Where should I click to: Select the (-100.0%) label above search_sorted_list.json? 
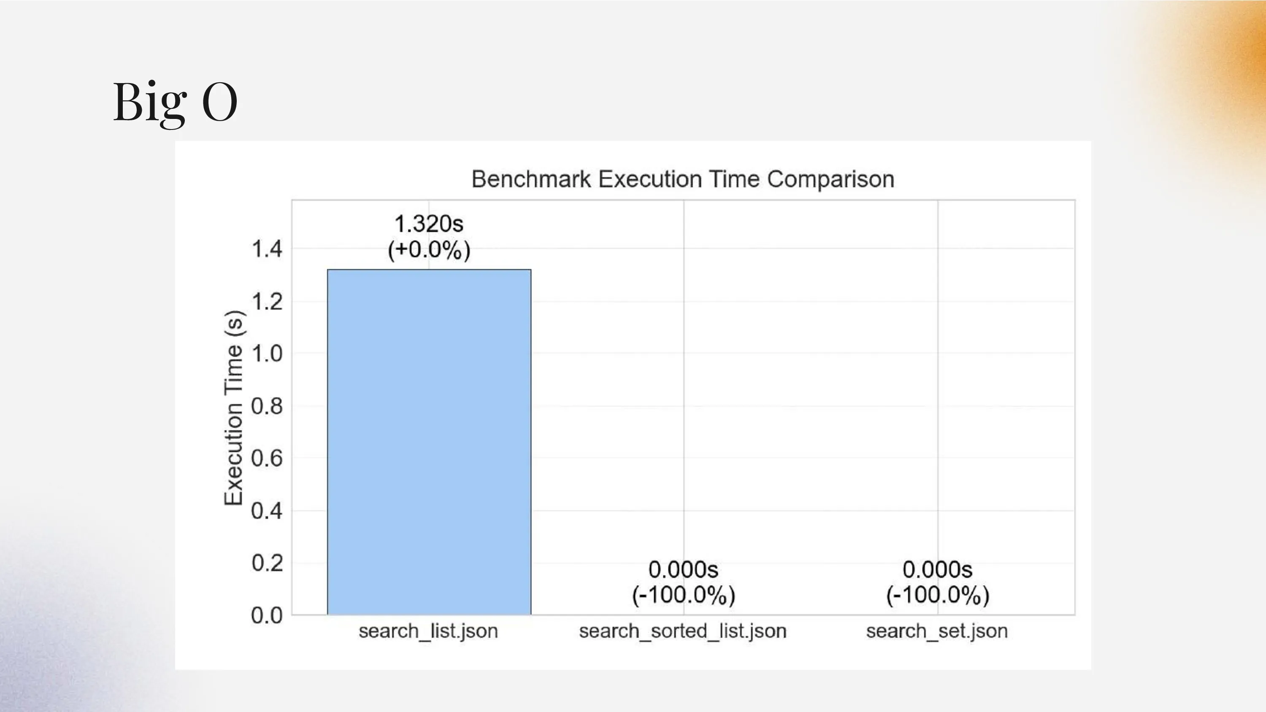tap(683, 595)
